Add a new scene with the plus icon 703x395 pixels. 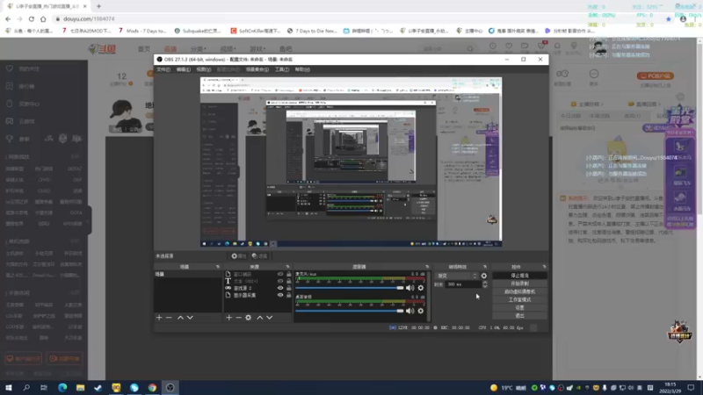point(159,318)
